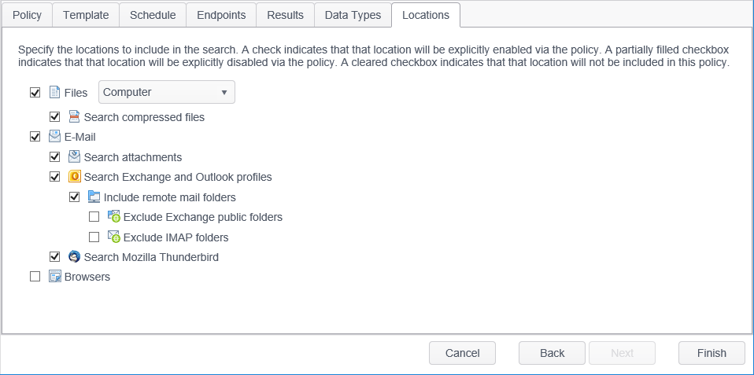
Task: Check Exclude IMAP folders box
Action: pyautogui.click(x=94, y=237)
